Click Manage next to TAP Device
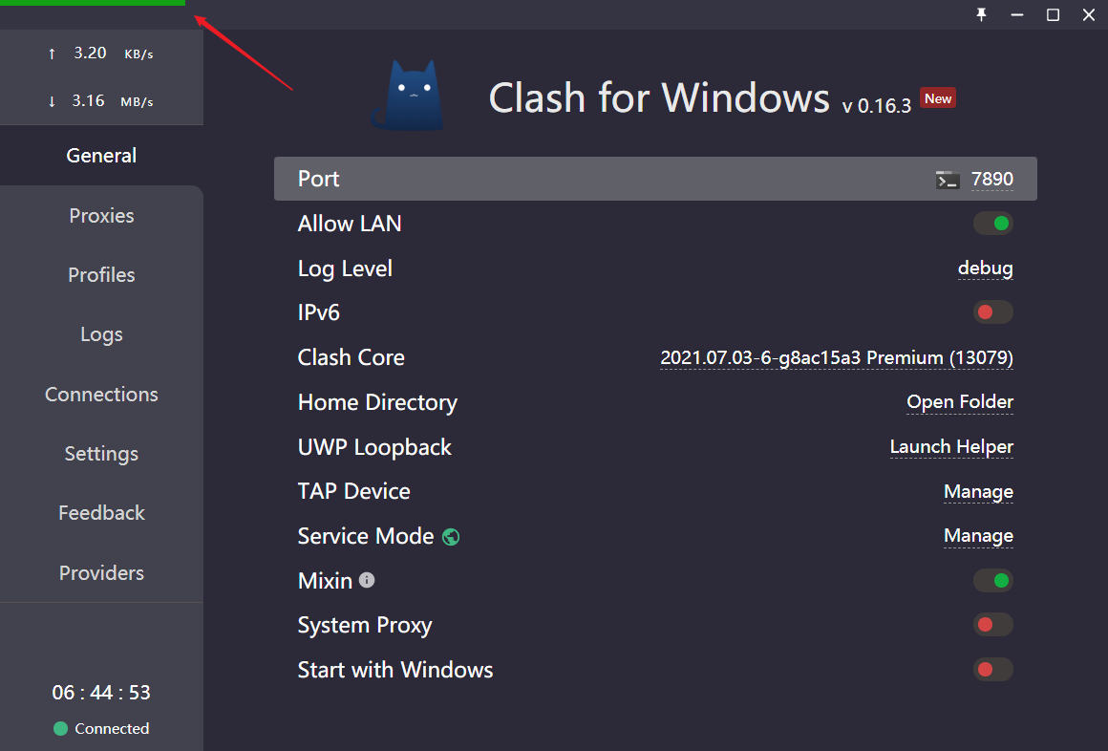This screenshot has width=1108, height=751. [x=978, y=491]
